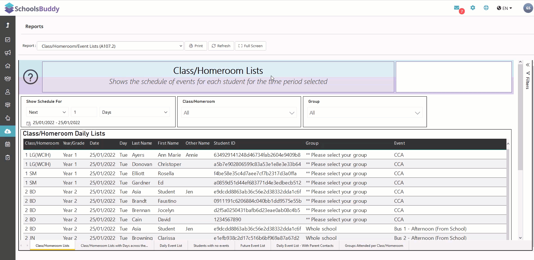Click the number of days input field
The image size is (534, 260).
point(84,112)
